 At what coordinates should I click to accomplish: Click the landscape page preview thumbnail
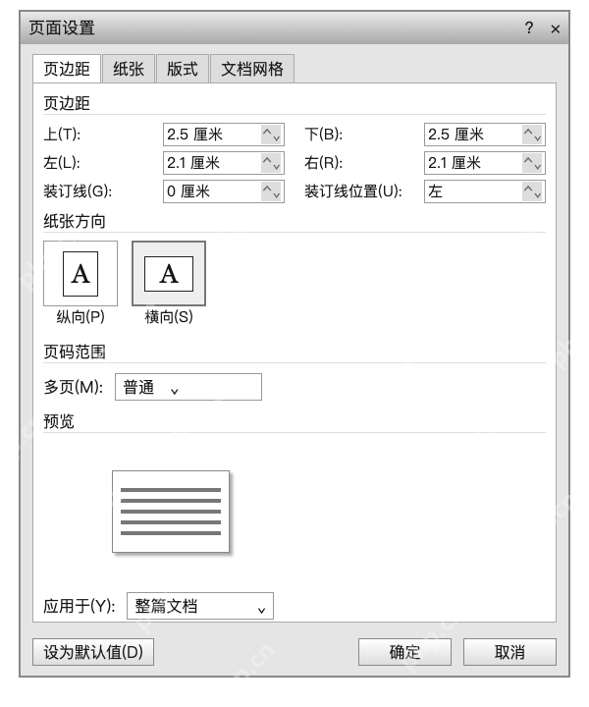coord(171,512)
